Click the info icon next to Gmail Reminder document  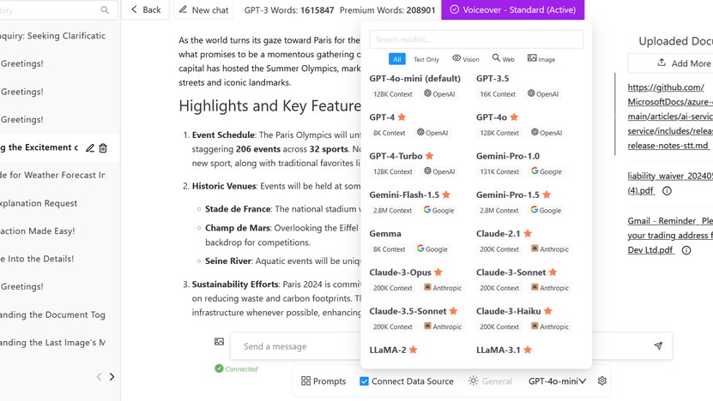coord(686,250)
